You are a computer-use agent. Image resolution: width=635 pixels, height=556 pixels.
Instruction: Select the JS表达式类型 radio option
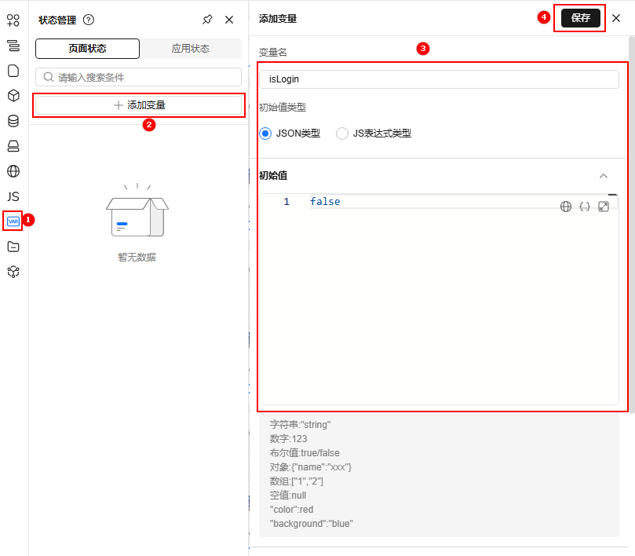point(342,134)
